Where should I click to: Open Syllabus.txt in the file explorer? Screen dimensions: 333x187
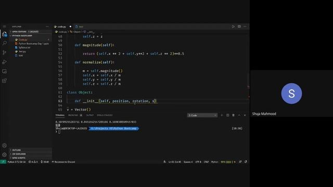point(31,47)
